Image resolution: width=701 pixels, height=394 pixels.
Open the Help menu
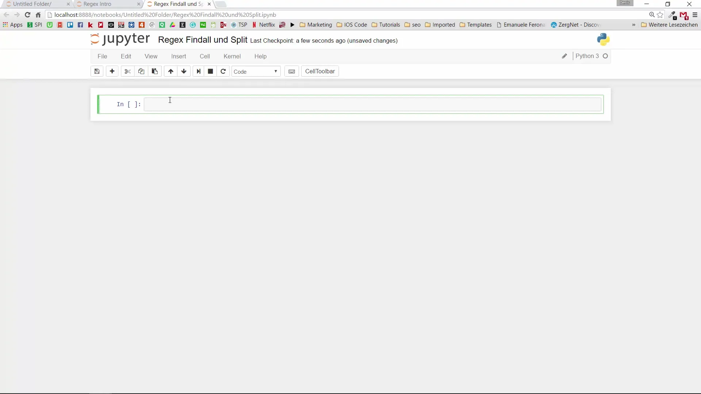pyautogui.click(x=260, y=56)
